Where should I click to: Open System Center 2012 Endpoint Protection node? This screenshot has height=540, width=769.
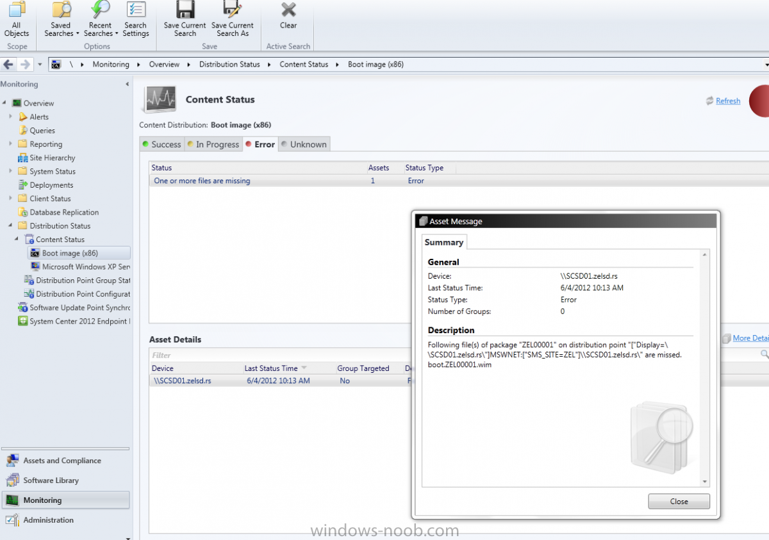coord(74,321)
